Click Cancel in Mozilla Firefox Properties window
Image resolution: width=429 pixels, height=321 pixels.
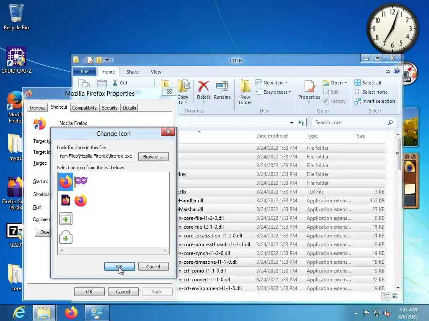tap(123, 291)
